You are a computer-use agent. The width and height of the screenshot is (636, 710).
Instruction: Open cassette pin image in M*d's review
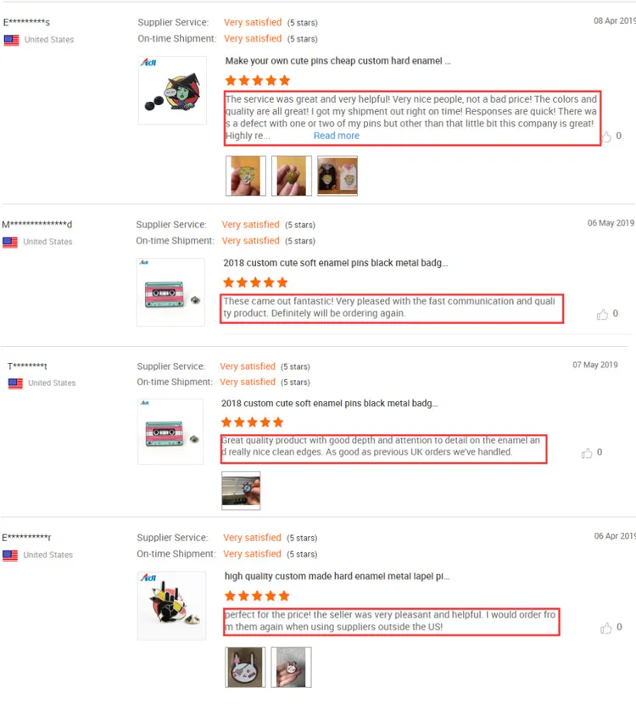170,292
